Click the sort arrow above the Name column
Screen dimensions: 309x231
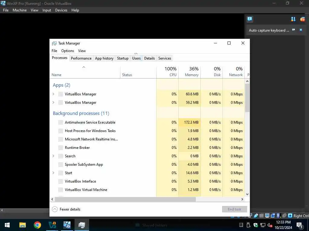click(84, 67)
